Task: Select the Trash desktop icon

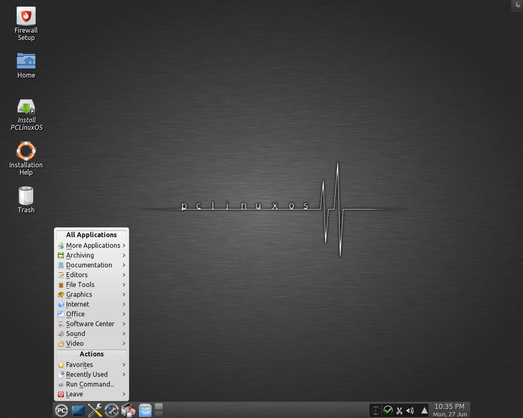Action: pos(26,200)
